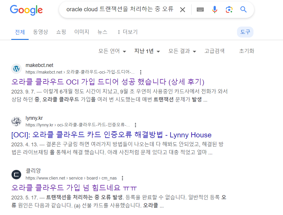Click the 2023. 4. 13. result snippet

point(117,148)
